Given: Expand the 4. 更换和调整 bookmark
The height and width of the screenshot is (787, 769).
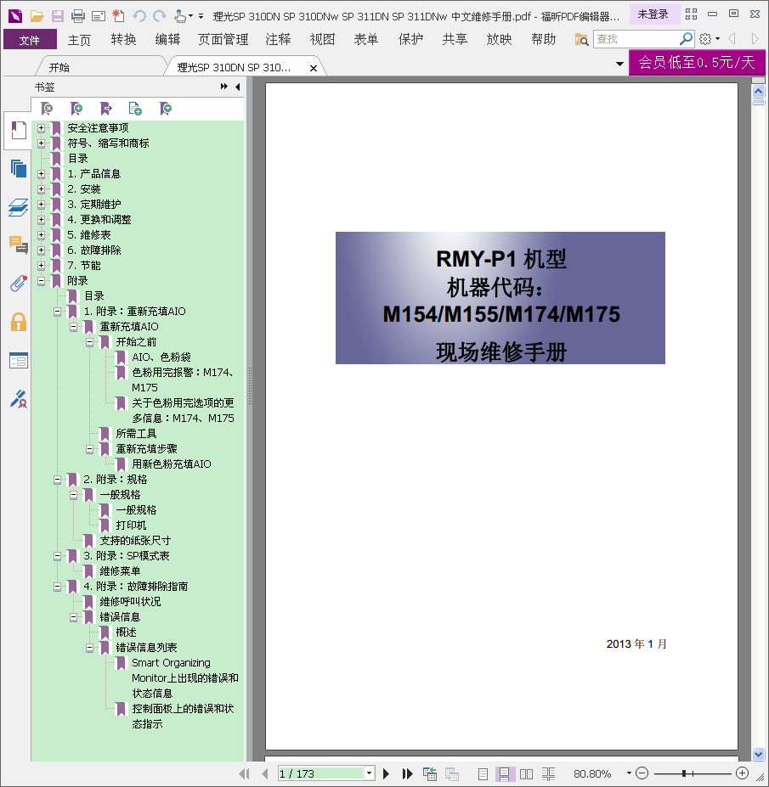Looking at the screenshot, I should click(41, 220).
